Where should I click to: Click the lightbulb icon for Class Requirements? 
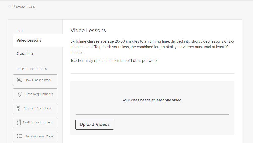click(19, 94)
